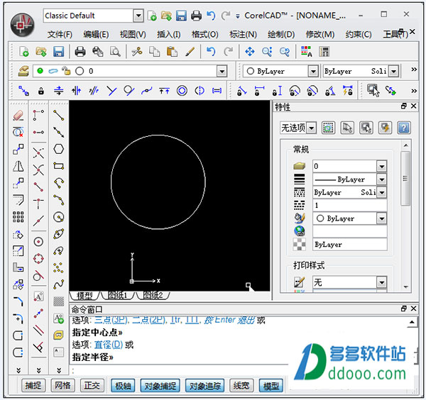The width and height of the screenshot is (426, 400).
Task: Click the Undo arrow in standard toolbar
Action: tap(211, 52)
